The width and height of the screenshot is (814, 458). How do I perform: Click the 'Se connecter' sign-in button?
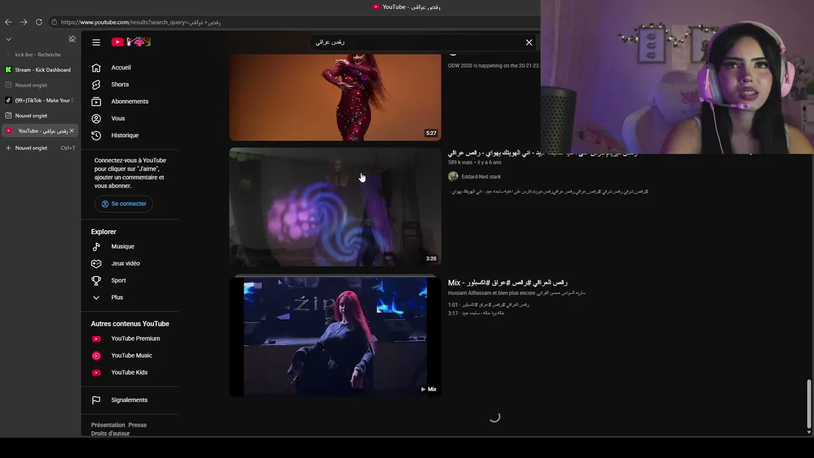point(123,204)
